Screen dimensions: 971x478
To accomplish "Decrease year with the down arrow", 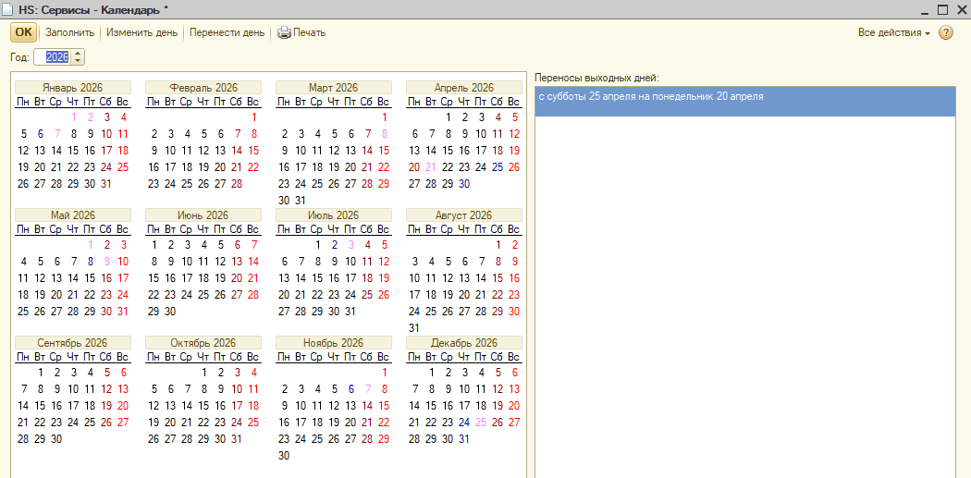I will (78, 61).
